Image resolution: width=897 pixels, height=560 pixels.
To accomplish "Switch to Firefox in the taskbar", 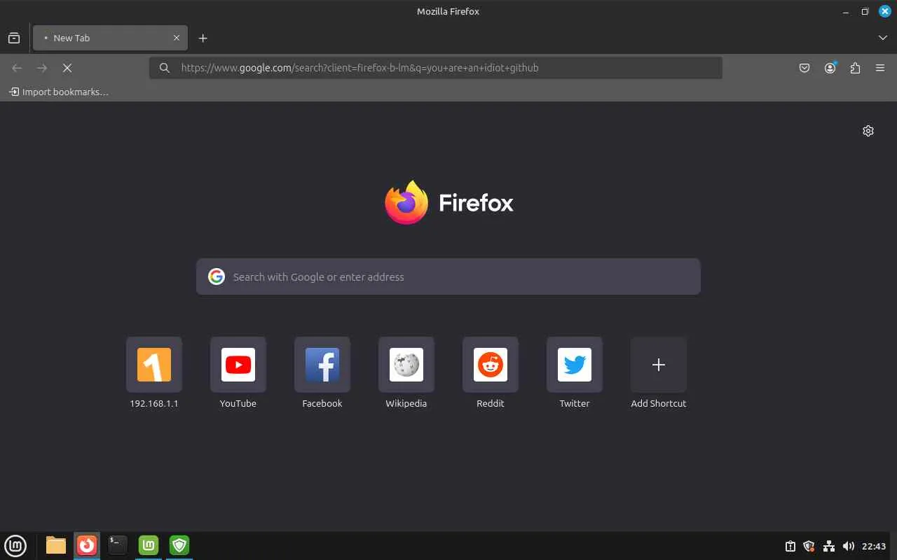I will (x=87, y=545).
